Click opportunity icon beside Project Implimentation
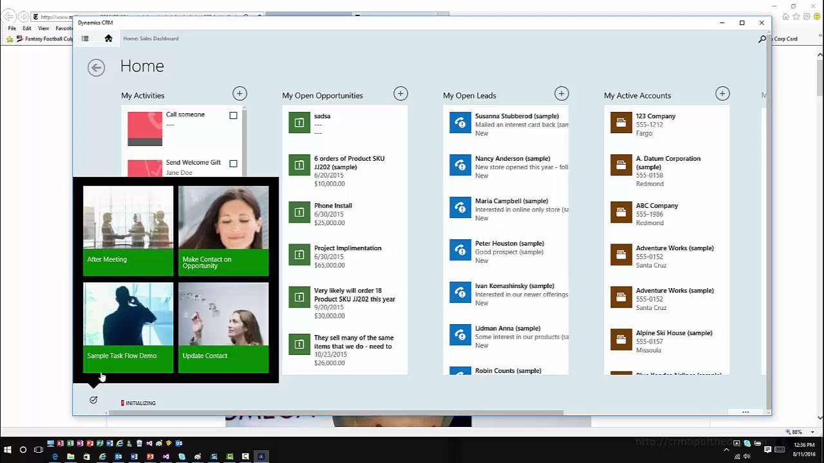Viewport: 824px width, 463px height. [x=299, y=254]
